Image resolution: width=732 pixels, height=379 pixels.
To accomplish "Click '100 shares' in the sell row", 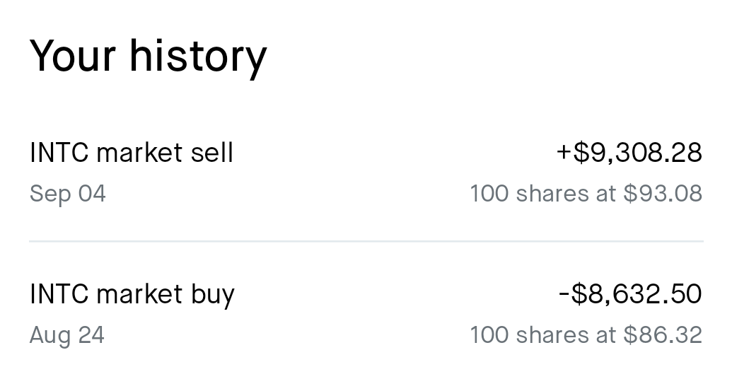I will click(530, 194).
